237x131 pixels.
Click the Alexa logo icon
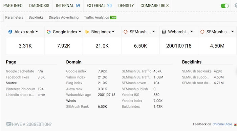tap(10, 32)
